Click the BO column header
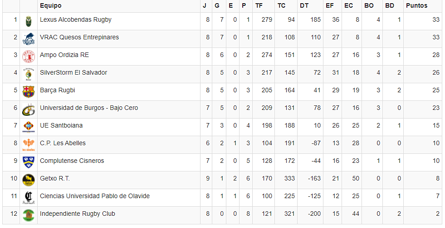The height and width of the screenshot is (228, 445). (368, 6)
